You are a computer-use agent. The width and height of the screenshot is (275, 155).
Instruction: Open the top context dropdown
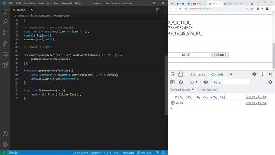click(x=193, y=82)
